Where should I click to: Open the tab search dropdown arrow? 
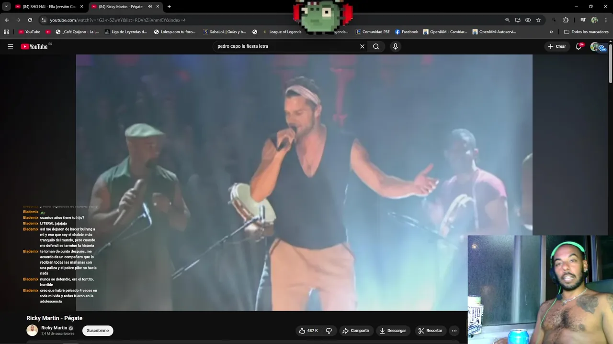pos(6,7)
